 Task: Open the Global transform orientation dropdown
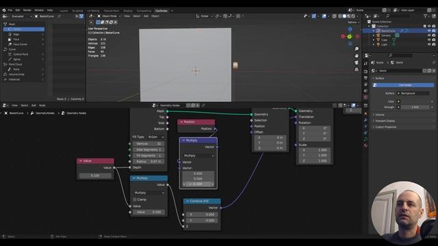tap(204, 16)
